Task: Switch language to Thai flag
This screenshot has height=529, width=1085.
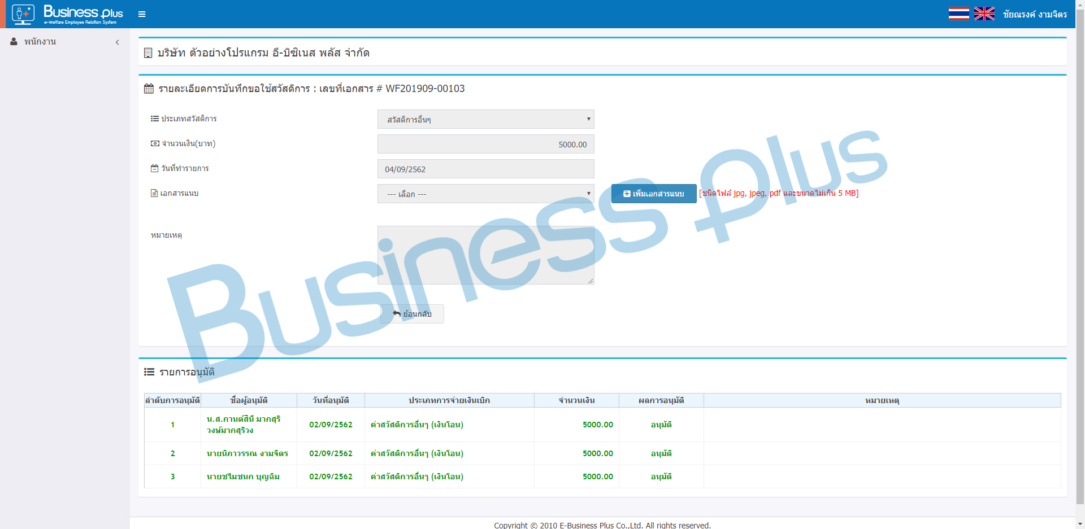Action: tap(959, 14)
